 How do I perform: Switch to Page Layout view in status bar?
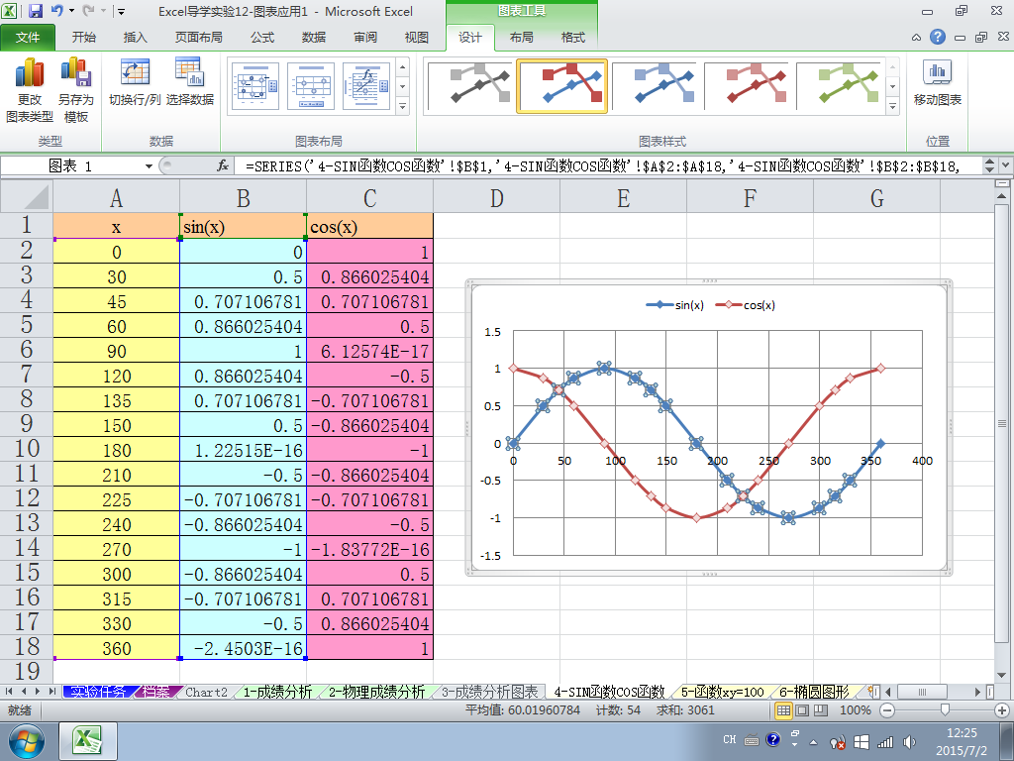click(x=802, y=710)
